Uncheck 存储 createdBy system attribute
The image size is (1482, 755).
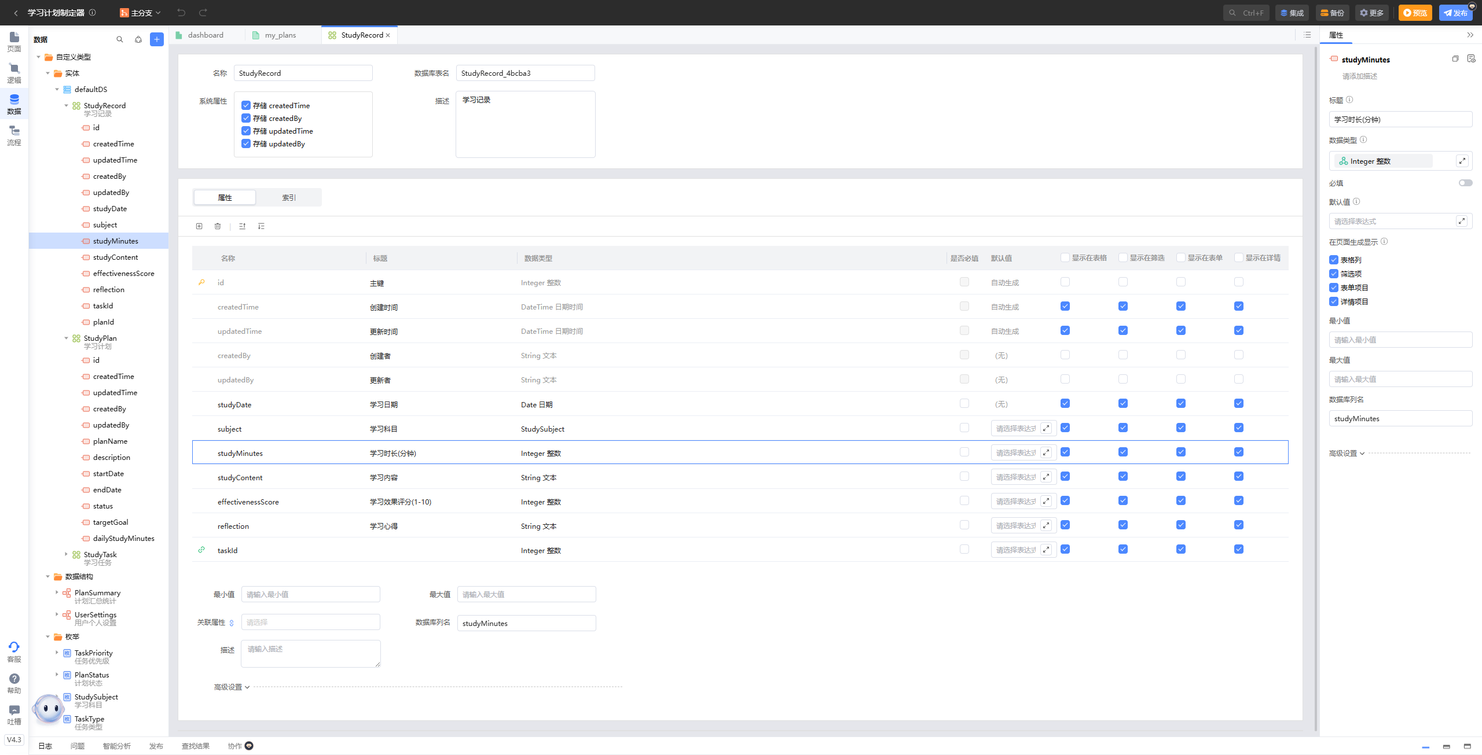(246, 118)
